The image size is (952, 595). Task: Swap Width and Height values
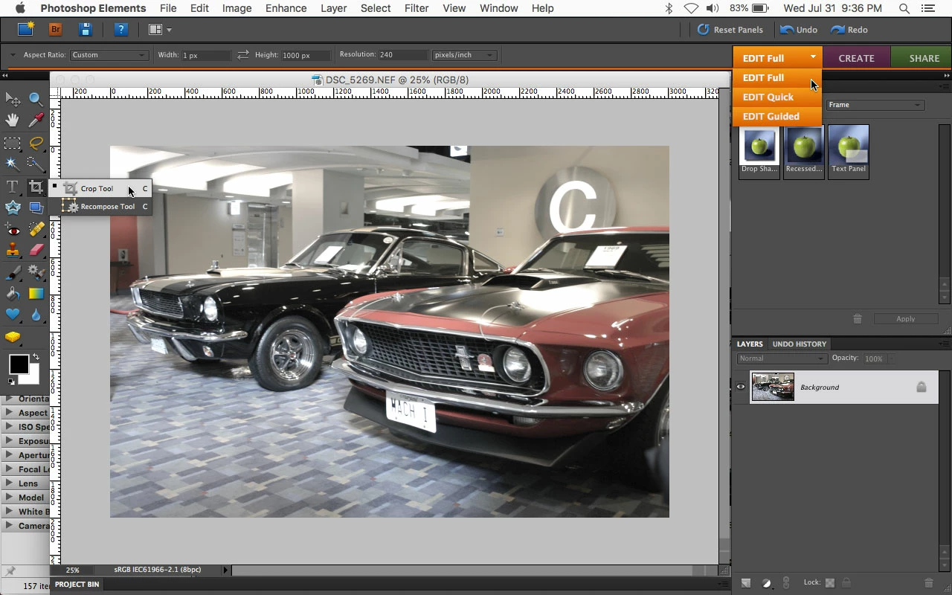(x=243, y=55)
